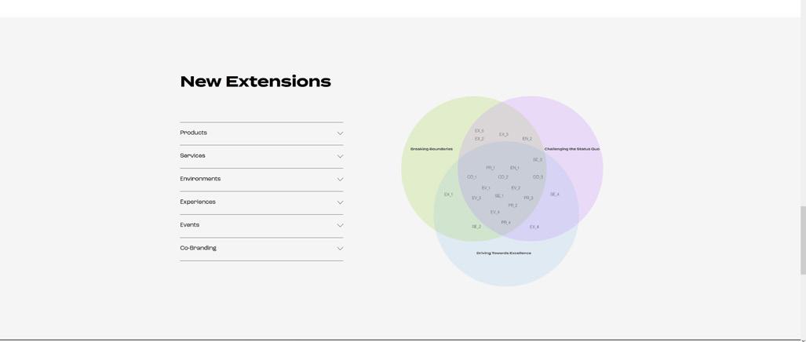Select the SE_4 node in the diagram

(554, 195)
